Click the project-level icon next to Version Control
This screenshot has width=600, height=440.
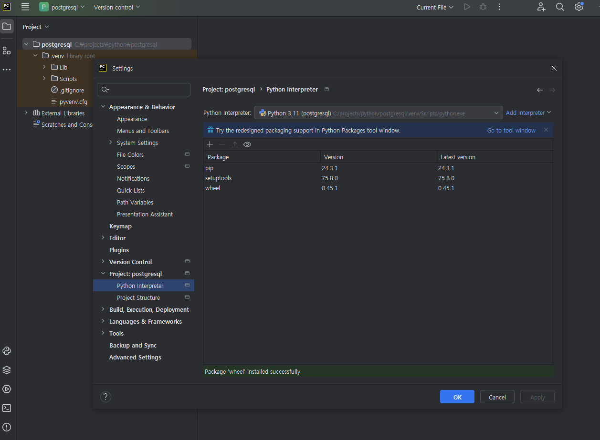[187, 262]
